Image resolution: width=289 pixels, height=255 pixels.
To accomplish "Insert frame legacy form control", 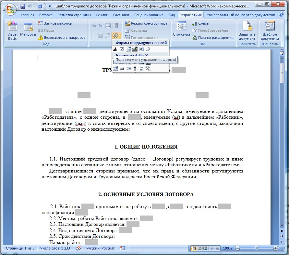I will pos(135,49).
